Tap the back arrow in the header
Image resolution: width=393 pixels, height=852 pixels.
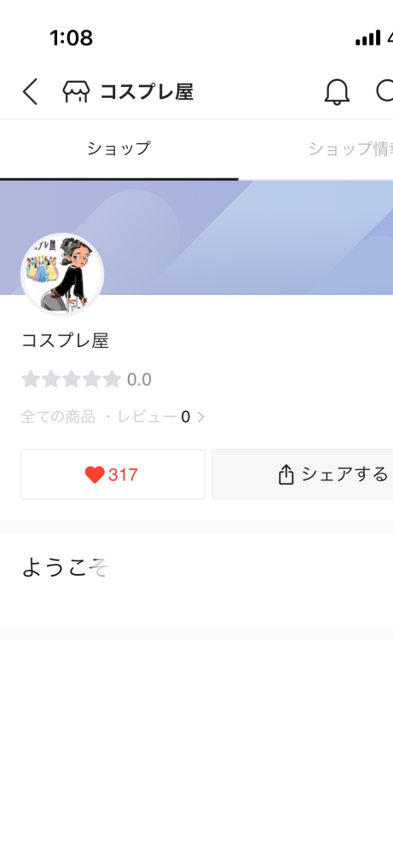pos(31,91)
